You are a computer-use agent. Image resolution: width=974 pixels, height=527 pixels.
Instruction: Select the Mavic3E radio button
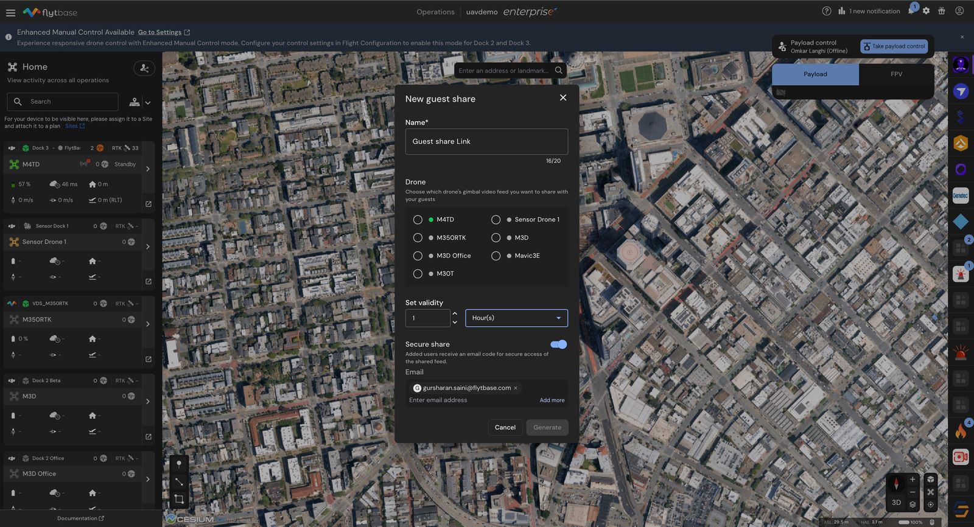pos(496,256)
